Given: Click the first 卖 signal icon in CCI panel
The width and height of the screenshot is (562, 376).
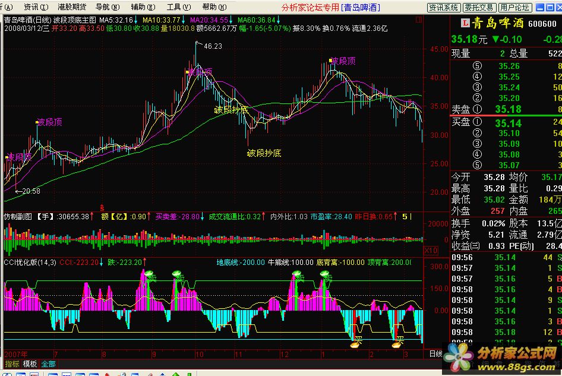Looking at the screenshot, I should (150, 276).
